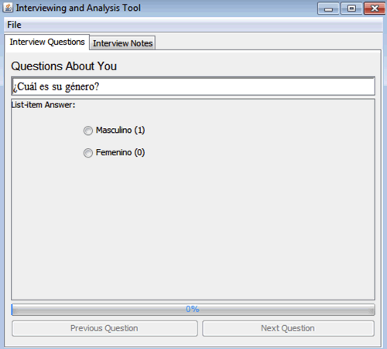The width and height of the screenshot is (387, 349).
Task: Click the 0% progress bar
Action: click(x=193, y=310)
